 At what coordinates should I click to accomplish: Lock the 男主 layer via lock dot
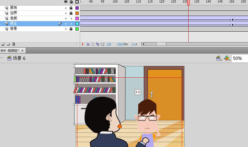click(x=71, y=24)
